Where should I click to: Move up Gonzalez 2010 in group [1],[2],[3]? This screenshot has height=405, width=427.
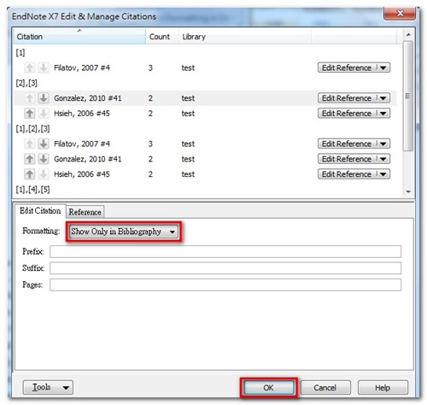(29, 159)
